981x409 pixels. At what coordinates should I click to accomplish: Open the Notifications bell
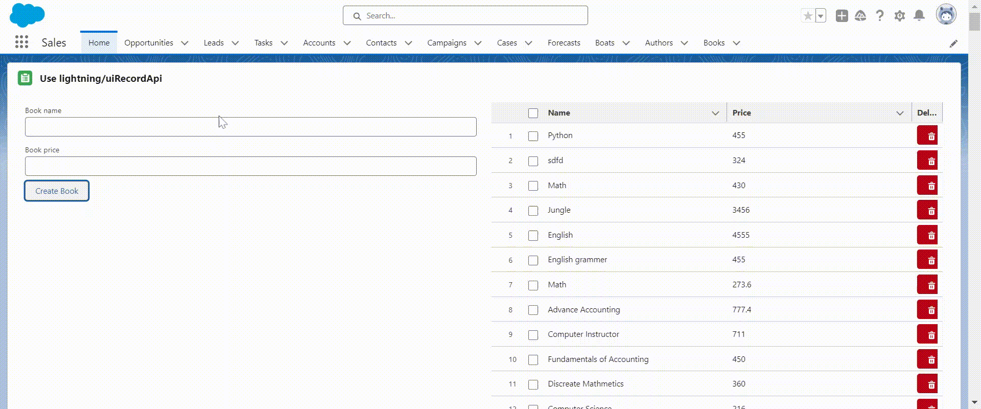(919, 16)
